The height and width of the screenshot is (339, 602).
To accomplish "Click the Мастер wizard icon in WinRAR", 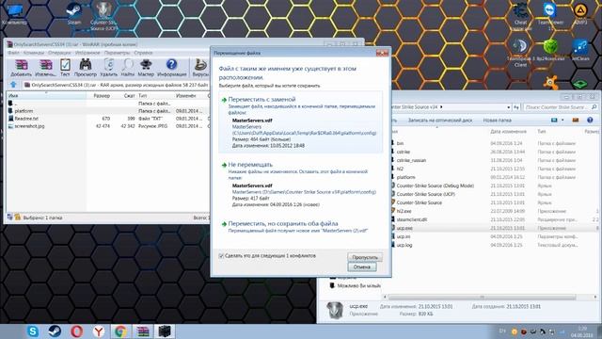I will 146,68.
